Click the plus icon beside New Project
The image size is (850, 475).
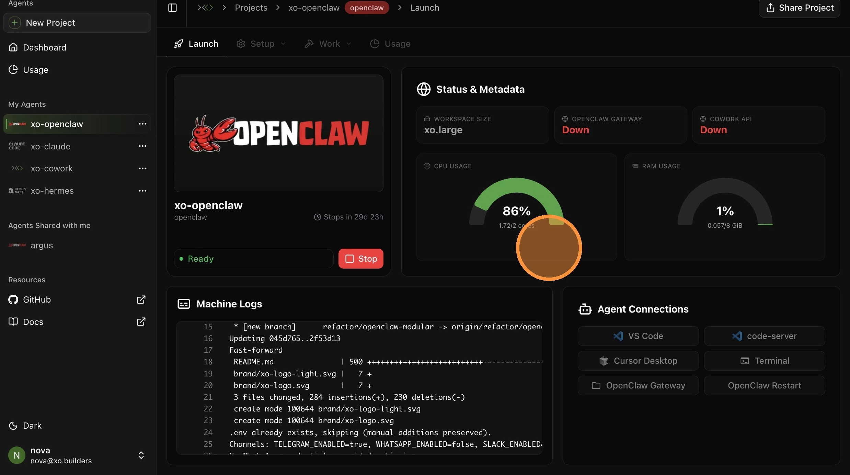tap(15, 23)
